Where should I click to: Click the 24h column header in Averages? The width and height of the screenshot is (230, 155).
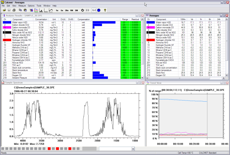click(219, 19)
